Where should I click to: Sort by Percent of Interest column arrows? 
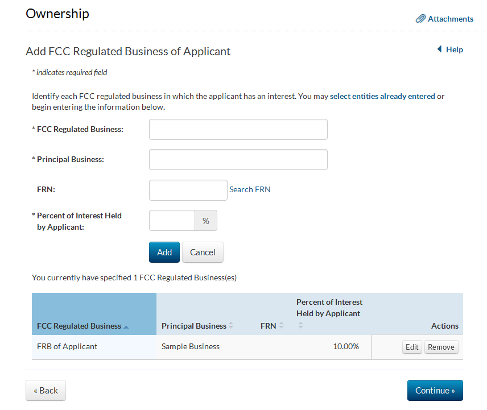[x=301, y=326]
